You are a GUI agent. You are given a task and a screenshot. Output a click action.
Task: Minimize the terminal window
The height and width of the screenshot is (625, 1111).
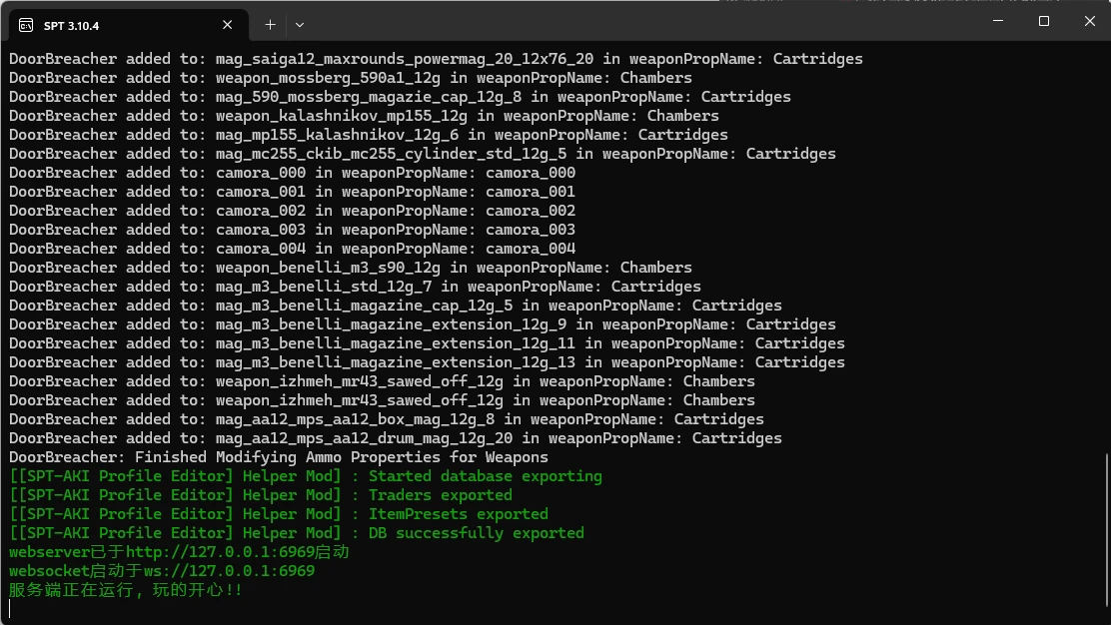point(996,21)
